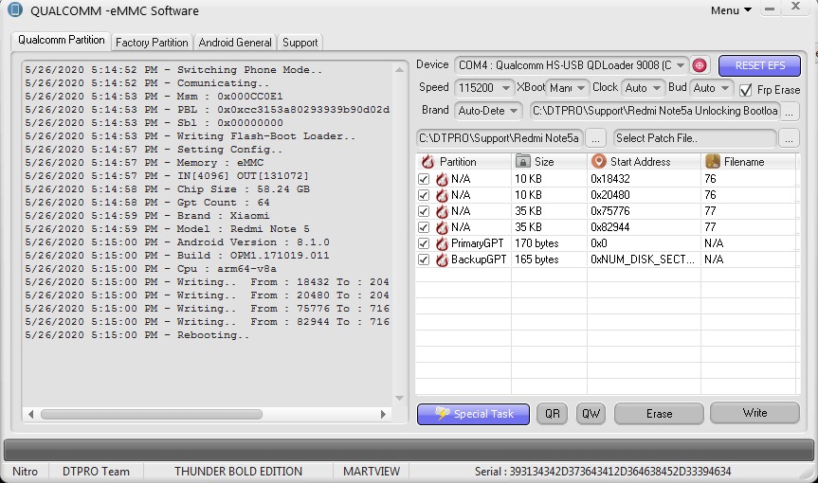Click the QW button
Viewport: 818px width, 483px height.
click(x=591, y=414)
